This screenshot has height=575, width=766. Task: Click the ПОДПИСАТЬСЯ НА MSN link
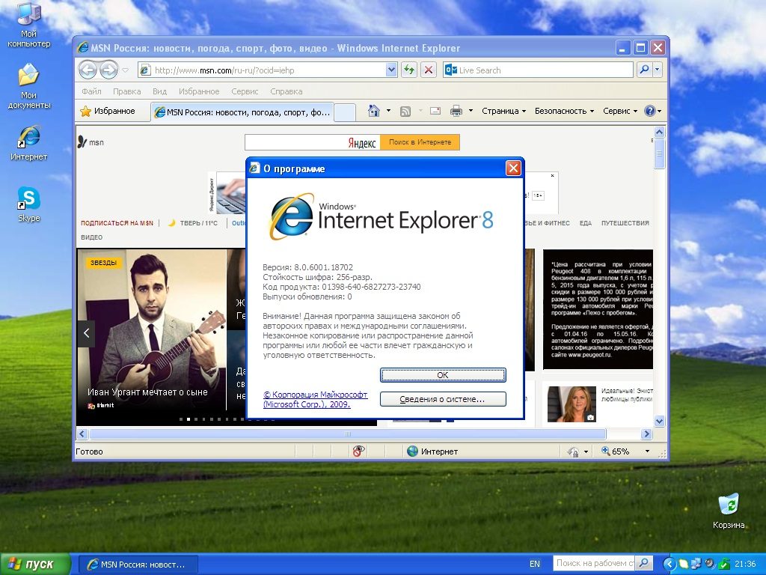point(117,223)
